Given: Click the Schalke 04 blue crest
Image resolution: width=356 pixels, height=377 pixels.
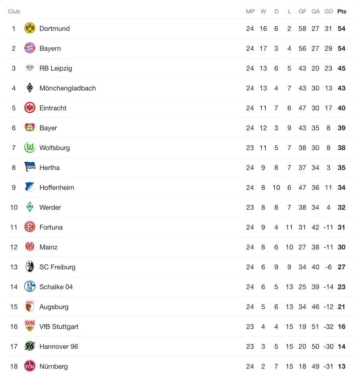Looking at the screenshot, I should pyautogui.click(x=30, y=287).
